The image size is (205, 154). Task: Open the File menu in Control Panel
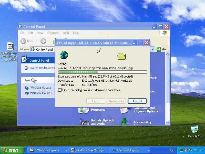coord(22,33)
